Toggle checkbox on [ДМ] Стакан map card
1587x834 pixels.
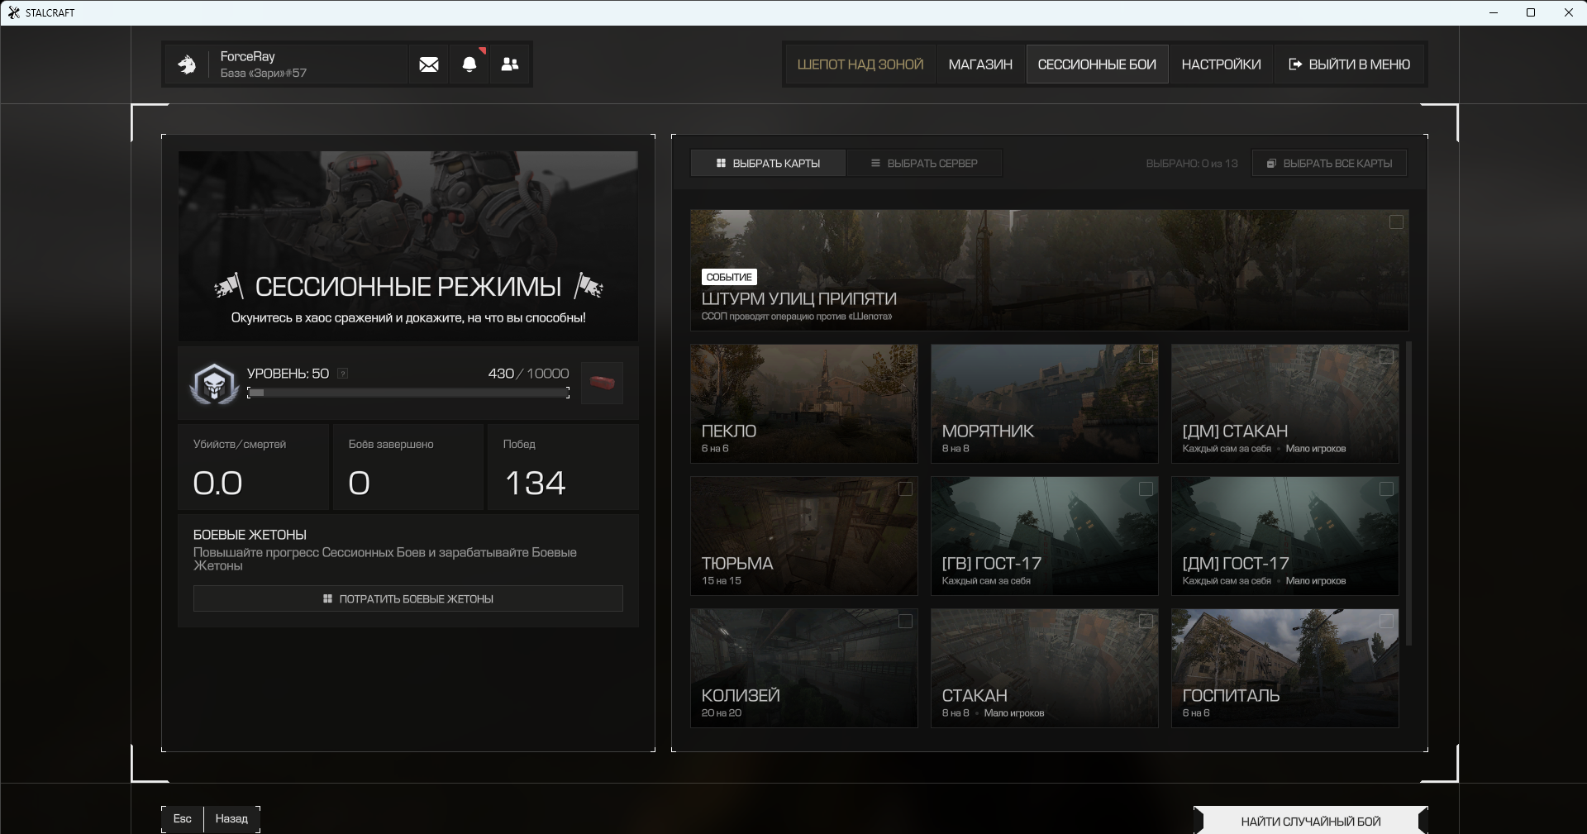click(1386, 357)
